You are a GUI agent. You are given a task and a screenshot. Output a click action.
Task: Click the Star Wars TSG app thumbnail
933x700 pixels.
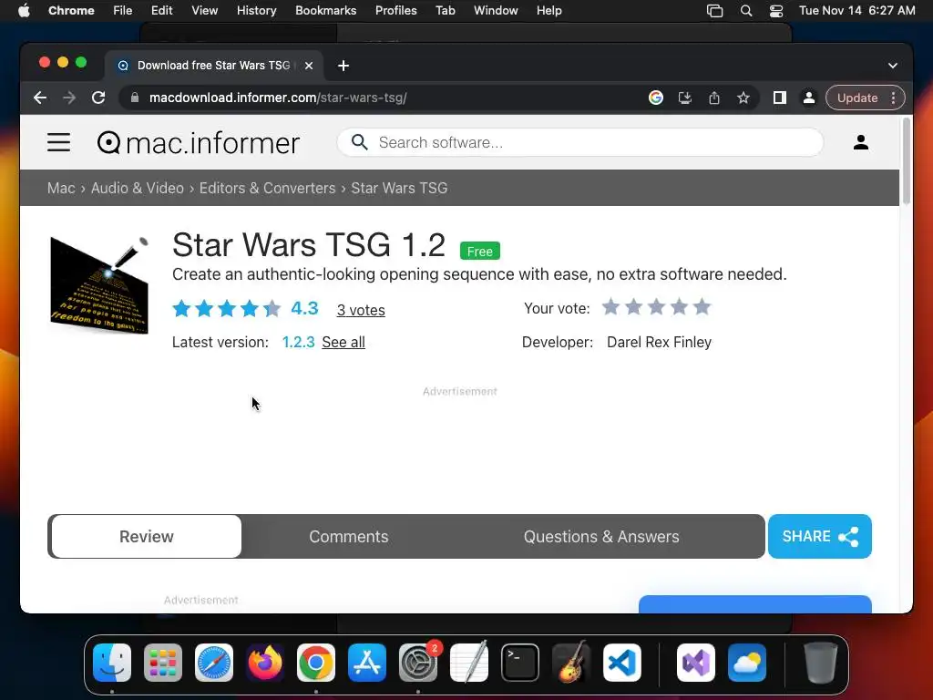[x=98, y=285]
